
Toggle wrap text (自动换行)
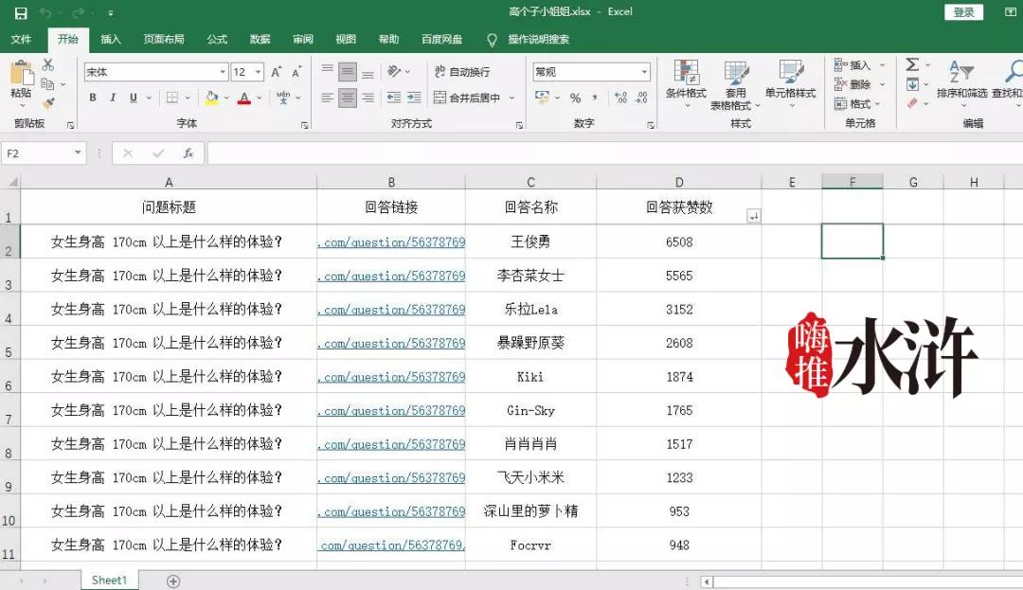pos(462,72)
